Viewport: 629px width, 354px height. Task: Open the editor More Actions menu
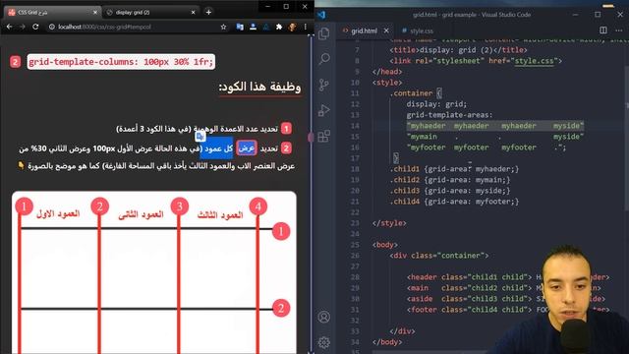pos(619,30)
